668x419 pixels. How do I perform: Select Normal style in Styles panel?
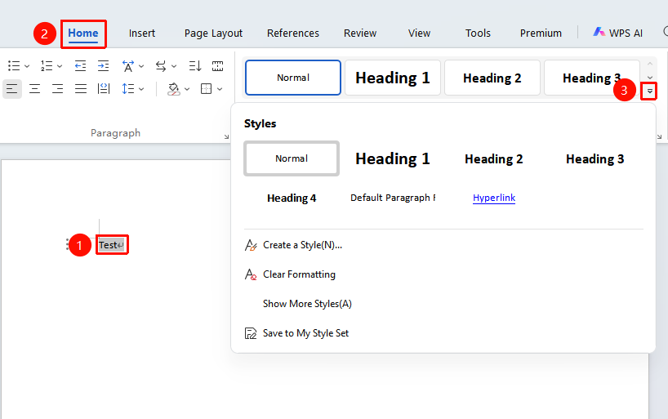point(292,158)
